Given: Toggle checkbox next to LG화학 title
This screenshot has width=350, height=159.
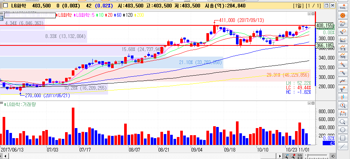Looking at the screenshot, I should point(6,6).
